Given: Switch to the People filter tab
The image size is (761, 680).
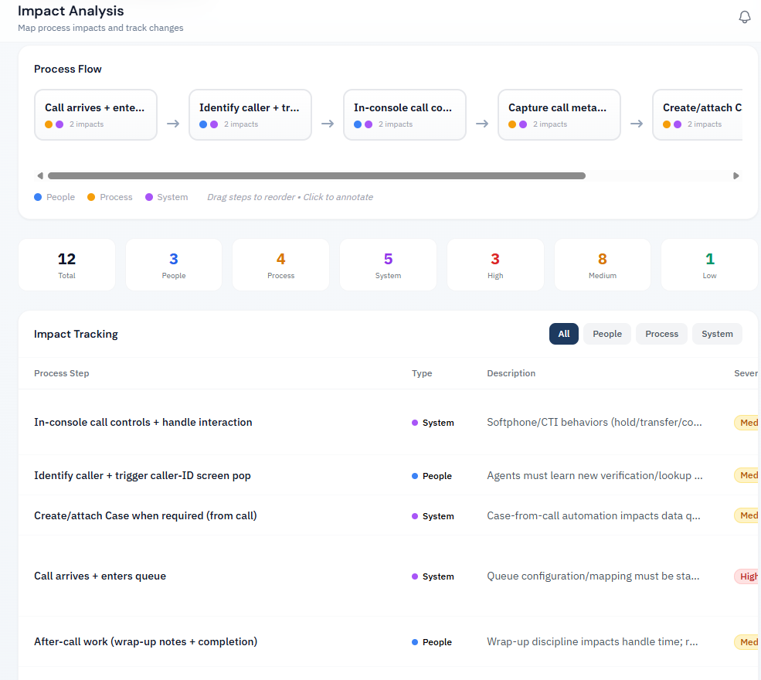Looking at the screenshot, I should click(x=607, y=334).
